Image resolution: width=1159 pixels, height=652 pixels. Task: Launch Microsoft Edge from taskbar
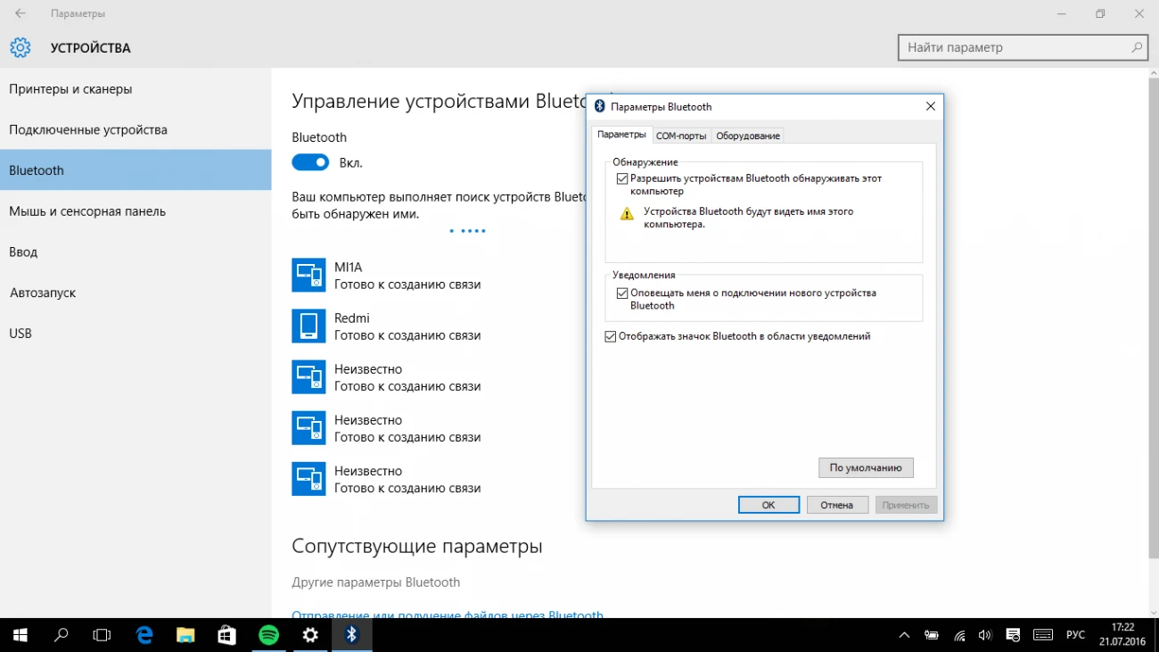click(144, 635)
